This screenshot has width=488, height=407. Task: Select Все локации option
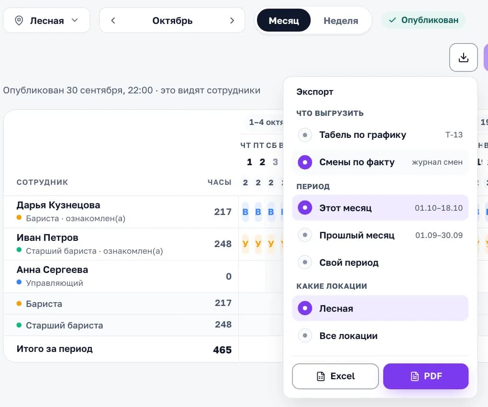[x=380, y=336]
